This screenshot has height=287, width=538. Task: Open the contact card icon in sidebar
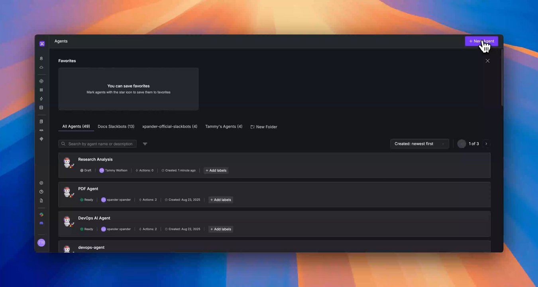(41, 122)
